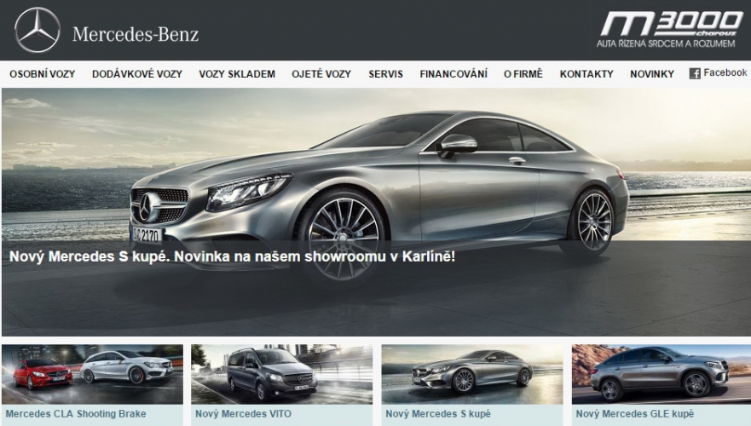Open the silver S kupé thumbnail
This screenshot has height=426, width=751.
coord(472,374)
